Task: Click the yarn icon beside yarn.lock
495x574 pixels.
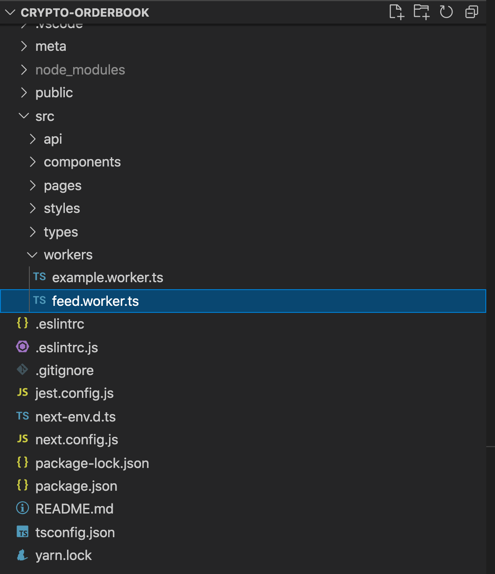Action: pos(22,555)
